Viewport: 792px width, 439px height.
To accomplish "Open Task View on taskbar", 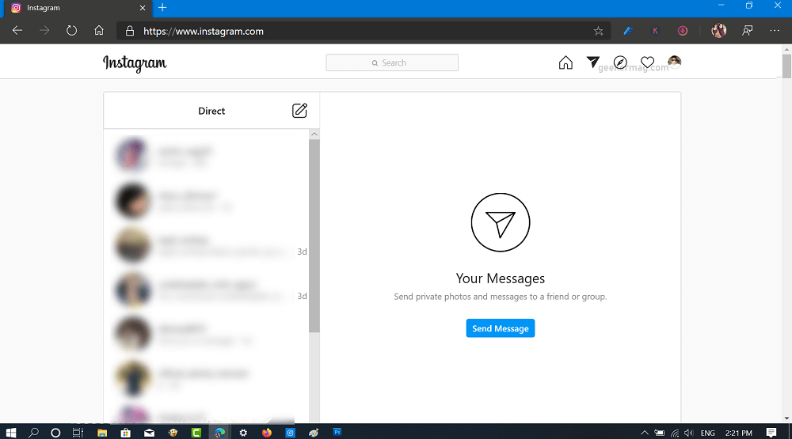I will point(78,433).
